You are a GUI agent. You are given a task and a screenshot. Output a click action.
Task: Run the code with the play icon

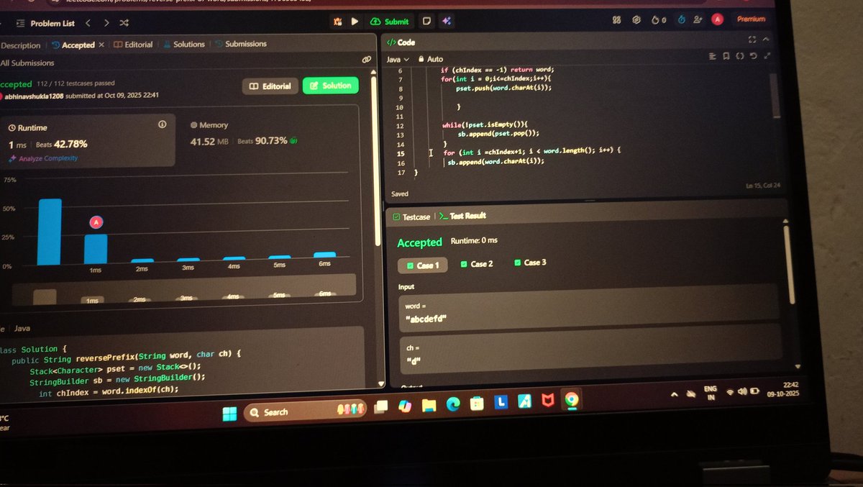click(x=355, y=22)
